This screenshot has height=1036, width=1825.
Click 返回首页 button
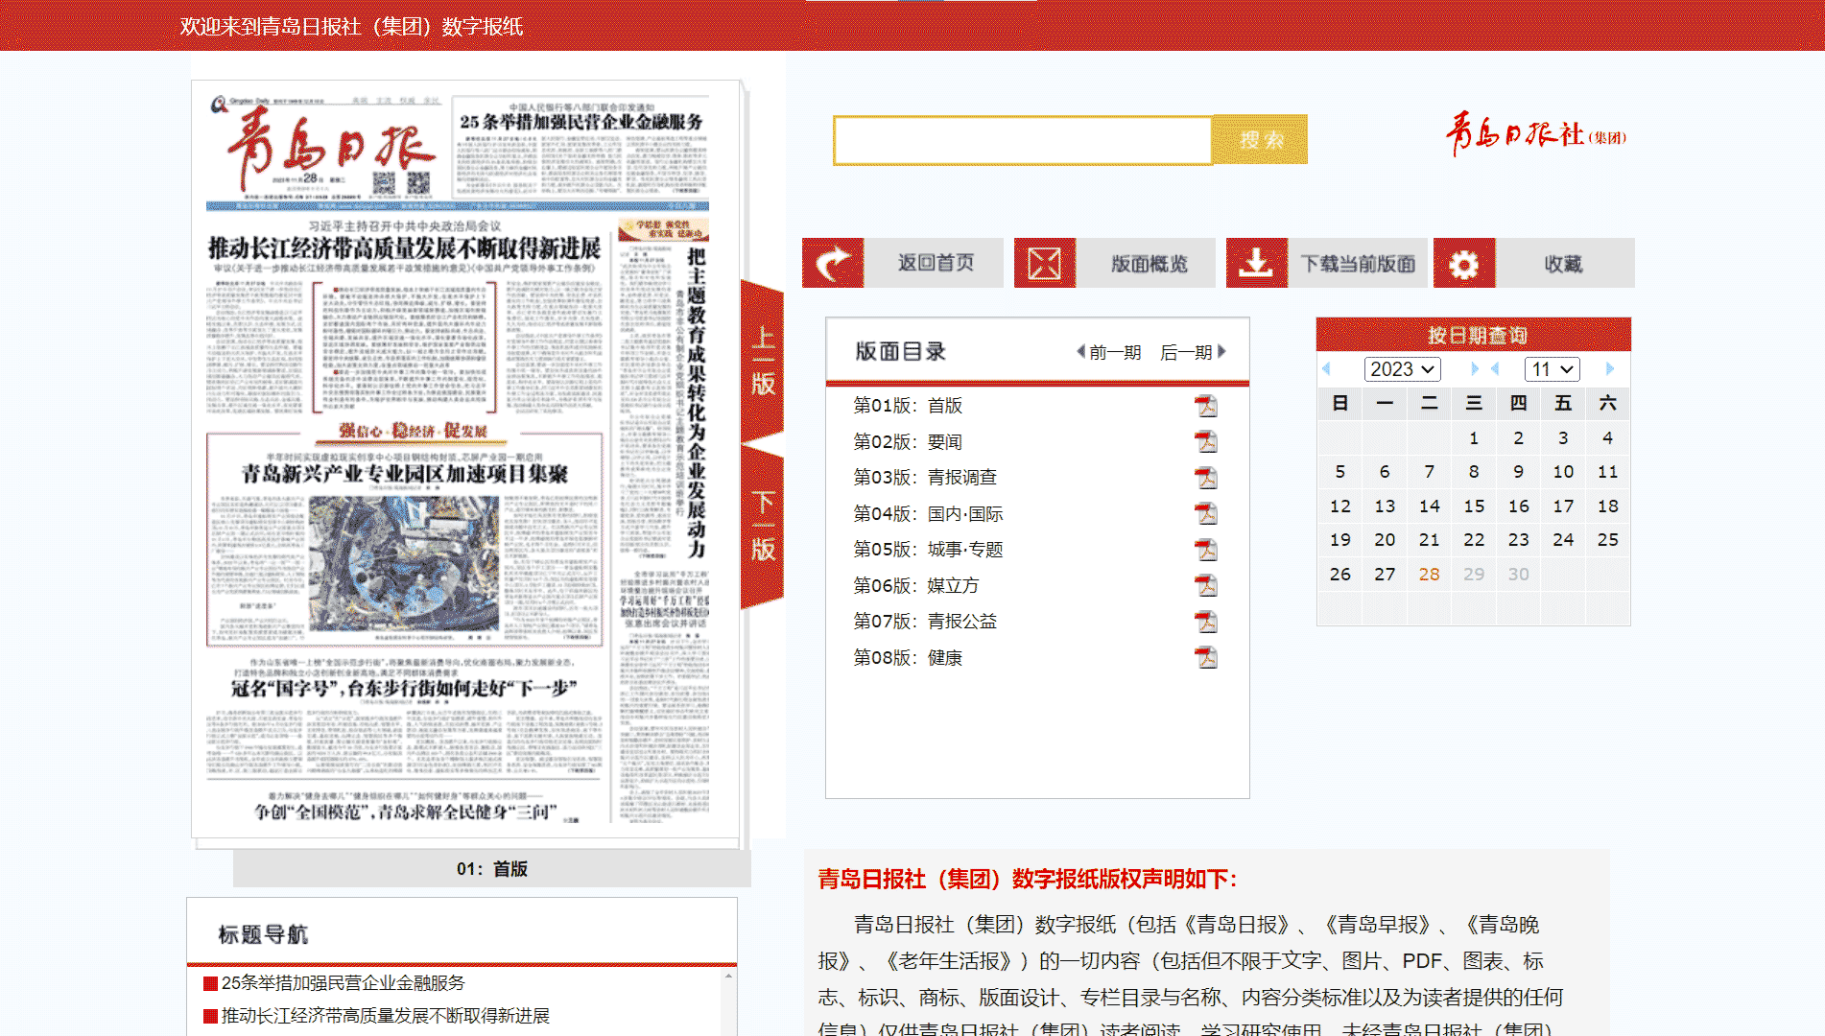(936, 263)
